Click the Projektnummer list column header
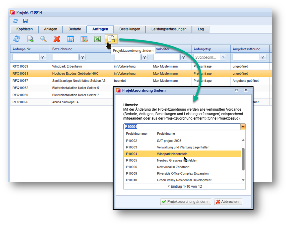The width and height of the screenshot is (288, 226). [137, 134]
